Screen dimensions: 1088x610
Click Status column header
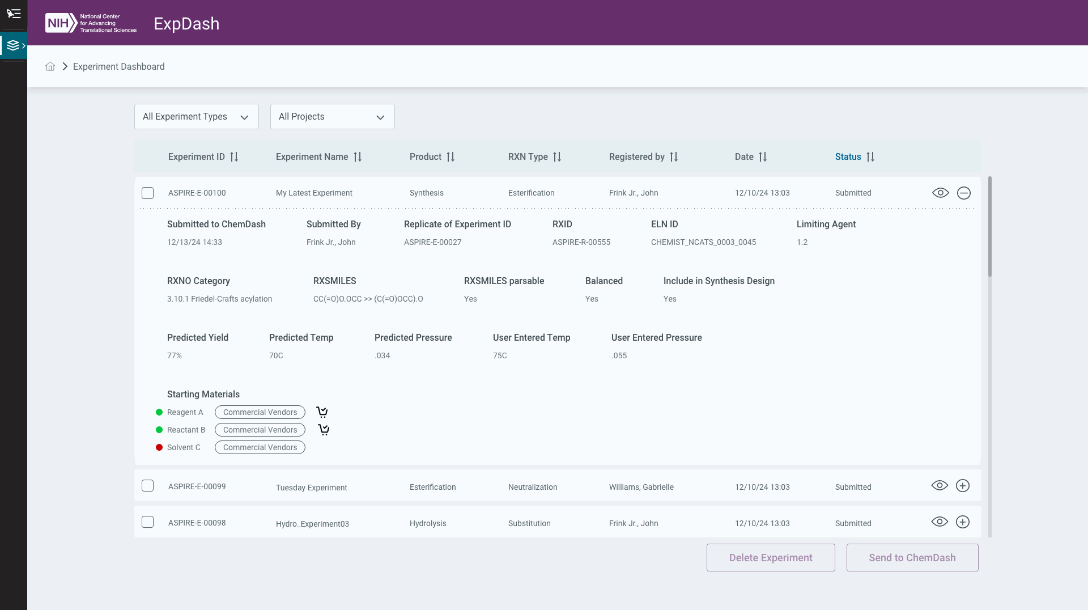pyautogui.click(x=848, y=157)
